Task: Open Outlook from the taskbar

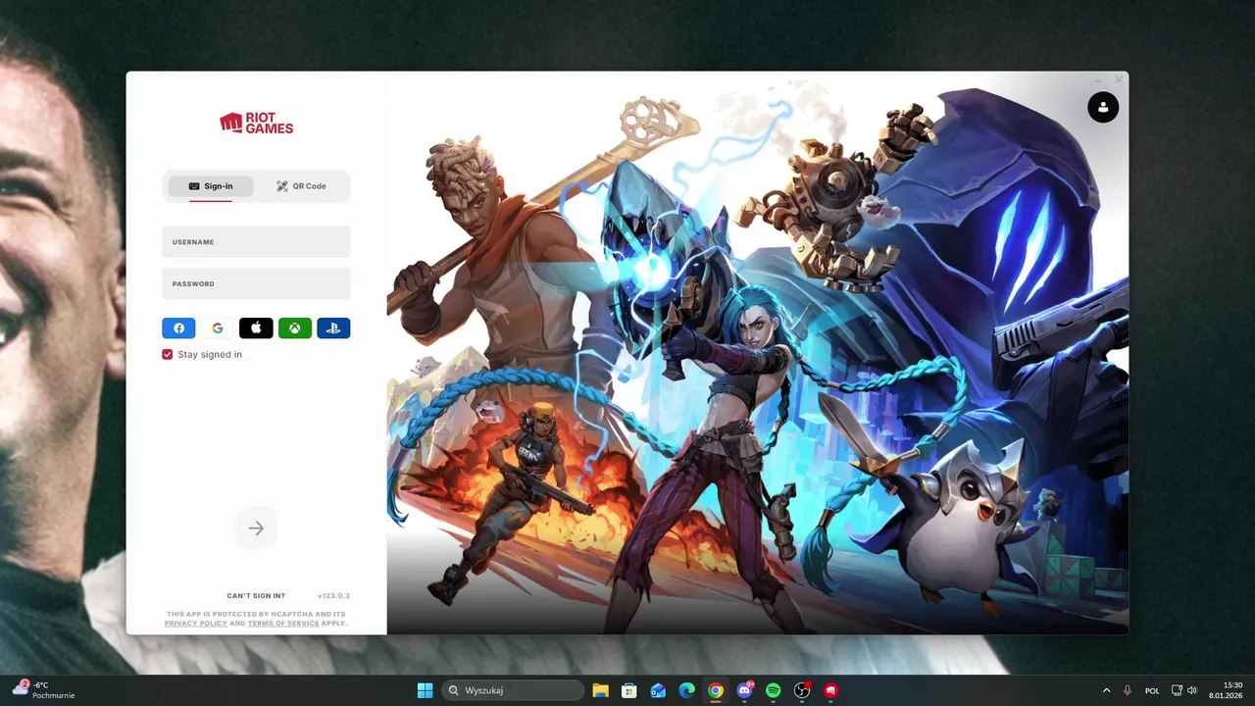Action: [658, 690]
